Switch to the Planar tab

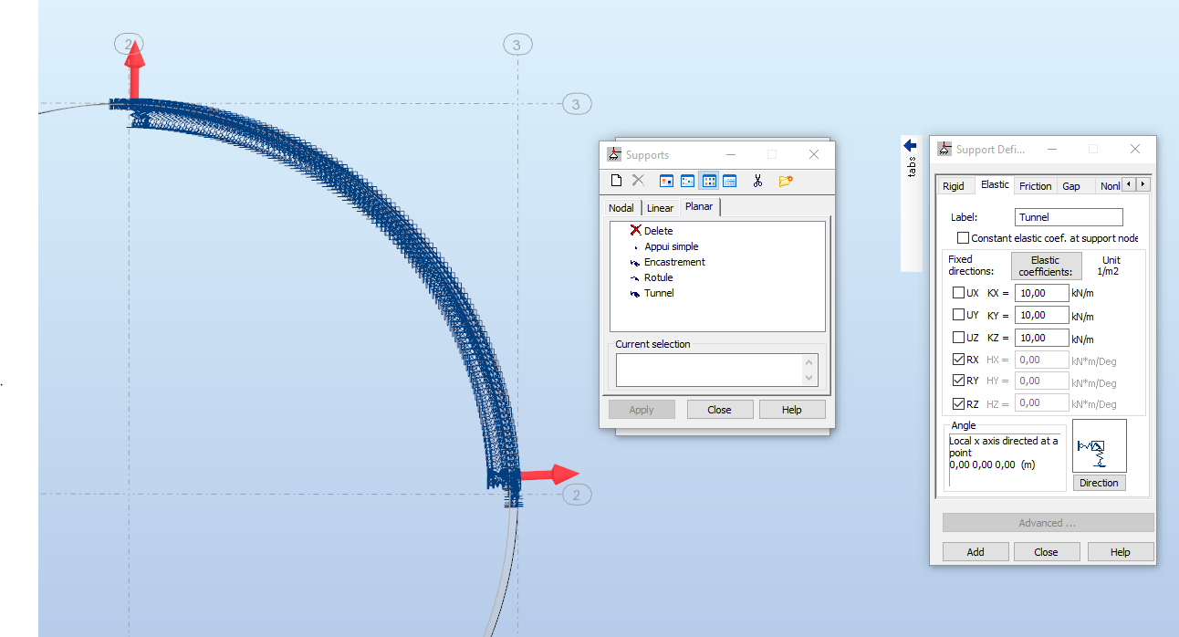(699, 207)
